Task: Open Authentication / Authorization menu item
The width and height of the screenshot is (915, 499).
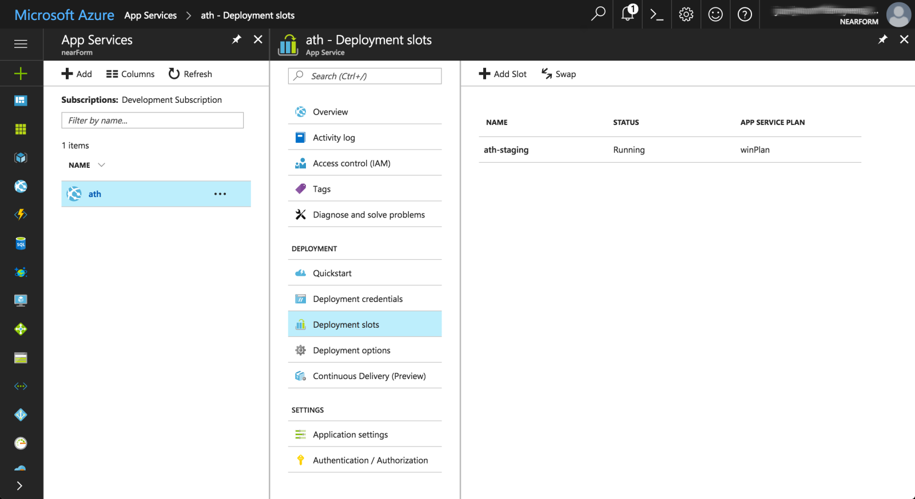Action: [365, 460]
